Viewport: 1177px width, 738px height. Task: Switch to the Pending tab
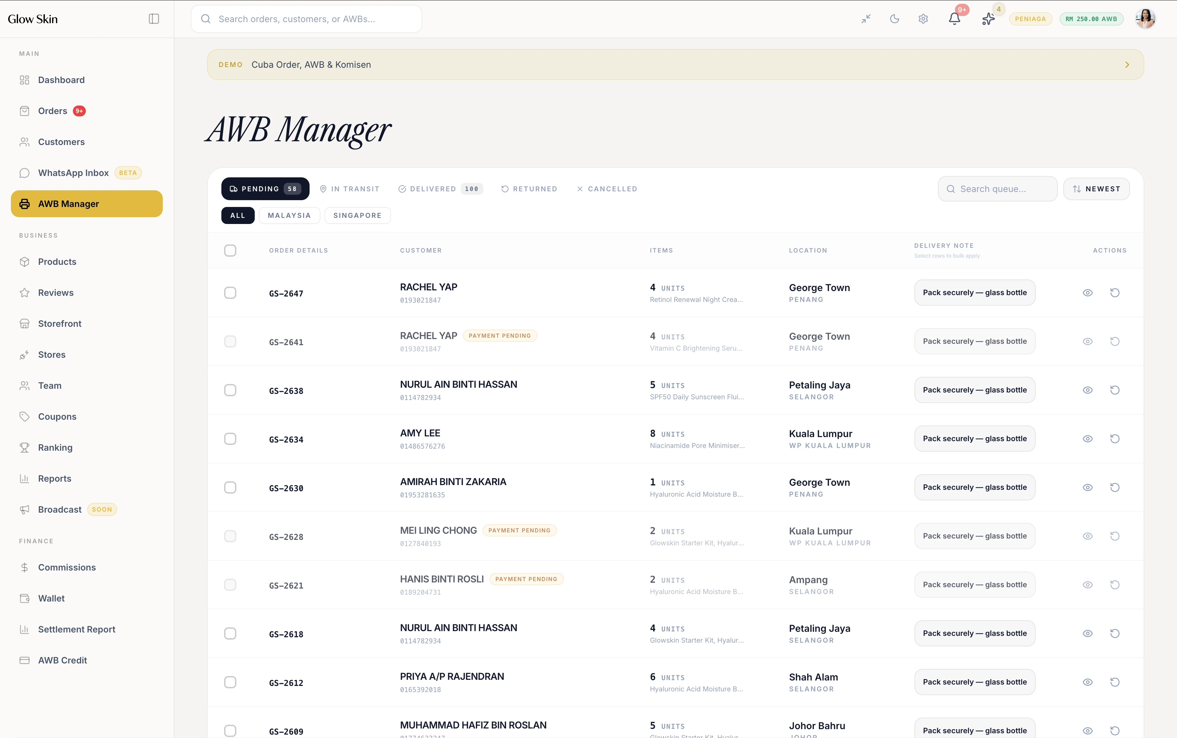(x=265, y=189)
